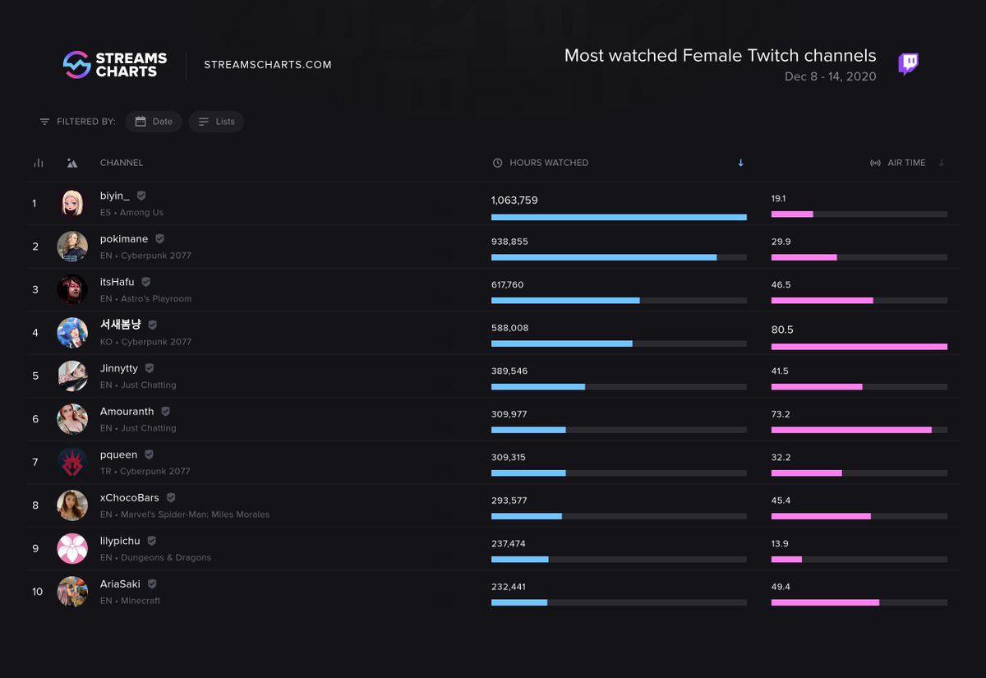The height and width of the screenshot is (678, 986).
Task: Click the blue sort arrow under Hours Watched
Action: pos(740,163)
